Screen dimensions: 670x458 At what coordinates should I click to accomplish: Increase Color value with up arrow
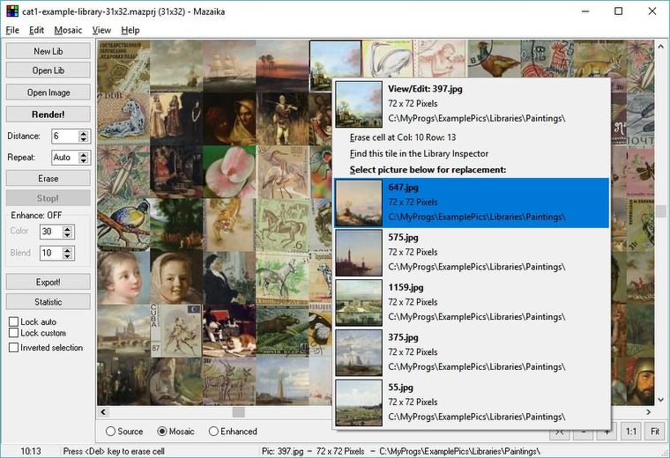(67, 228)
